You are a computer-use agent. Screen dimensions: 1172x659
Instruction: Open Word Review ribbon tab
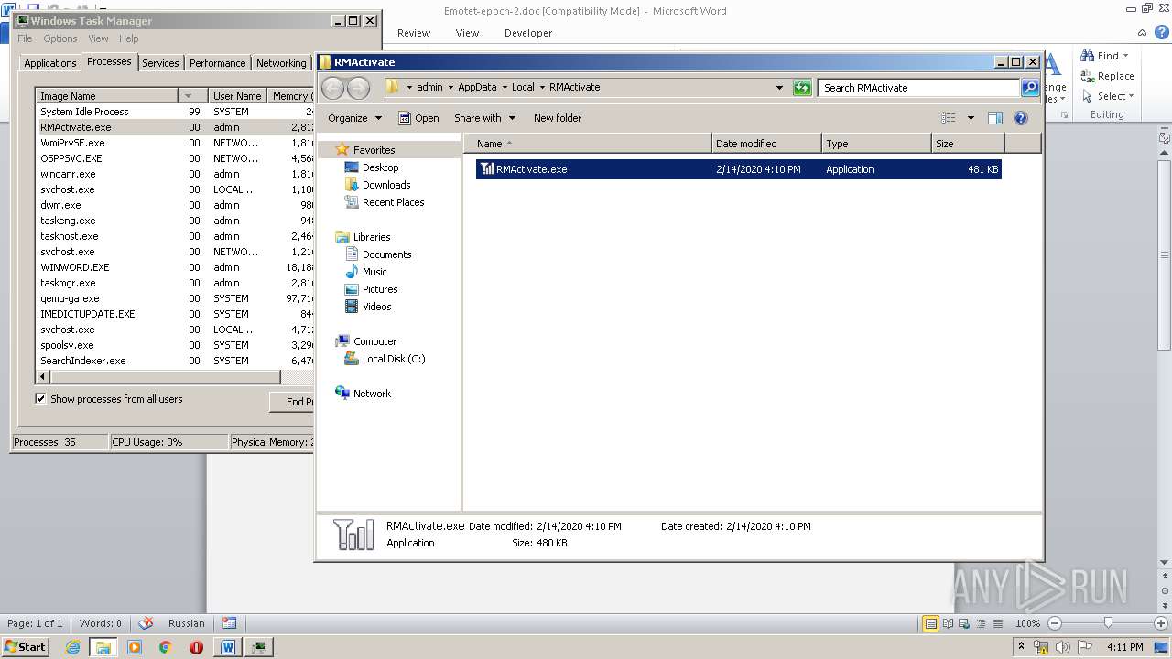click(413, 33)
